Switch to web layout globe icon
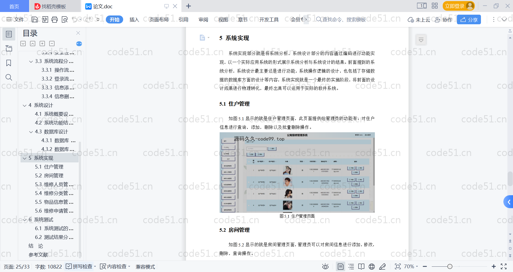Viewport: 513px width, 272px height. [372, 266]
